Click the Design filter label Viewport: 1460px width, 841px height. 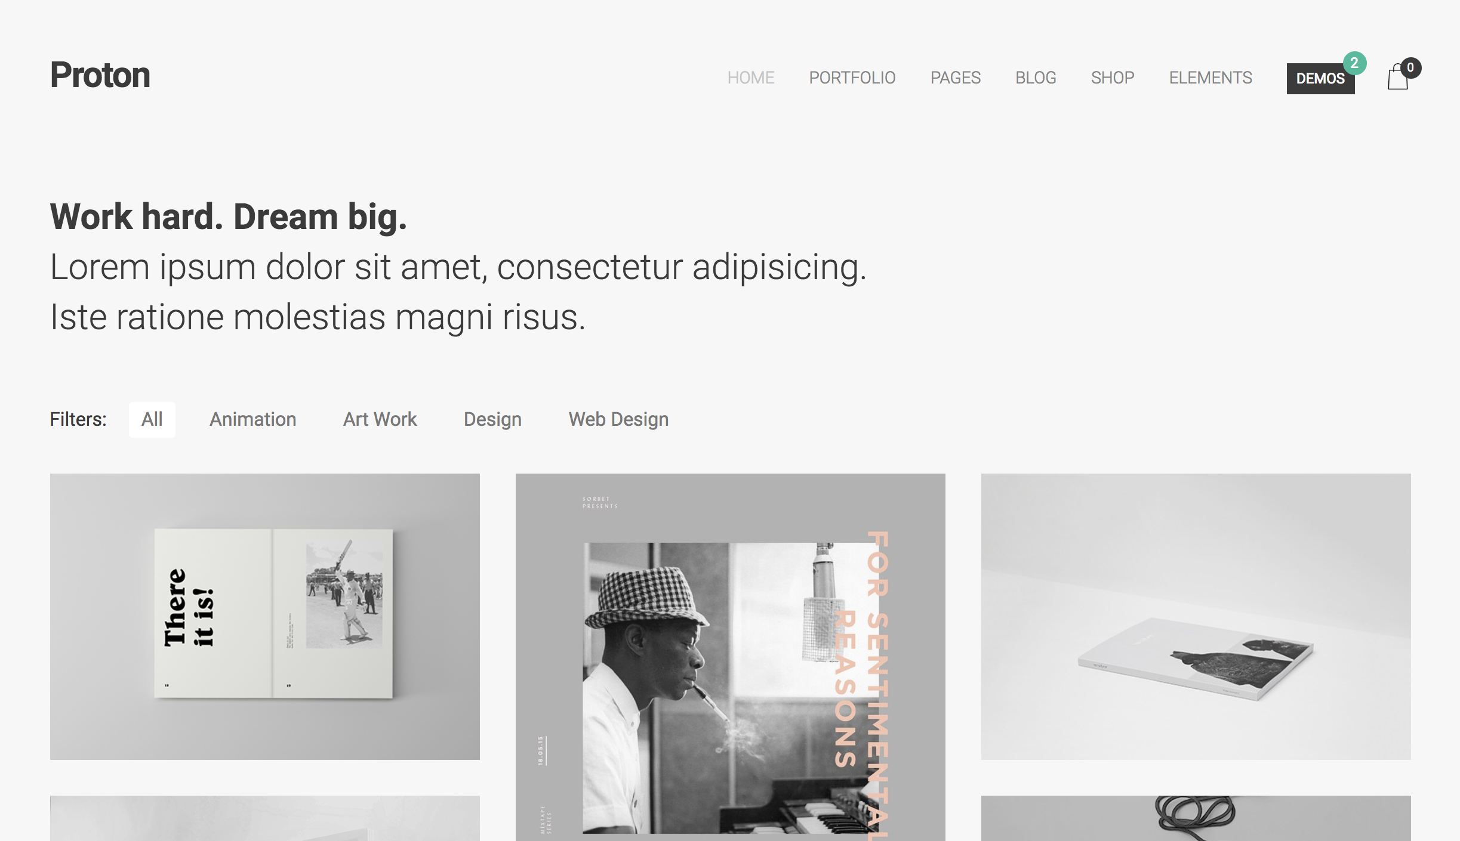click(x=492, y=419)
